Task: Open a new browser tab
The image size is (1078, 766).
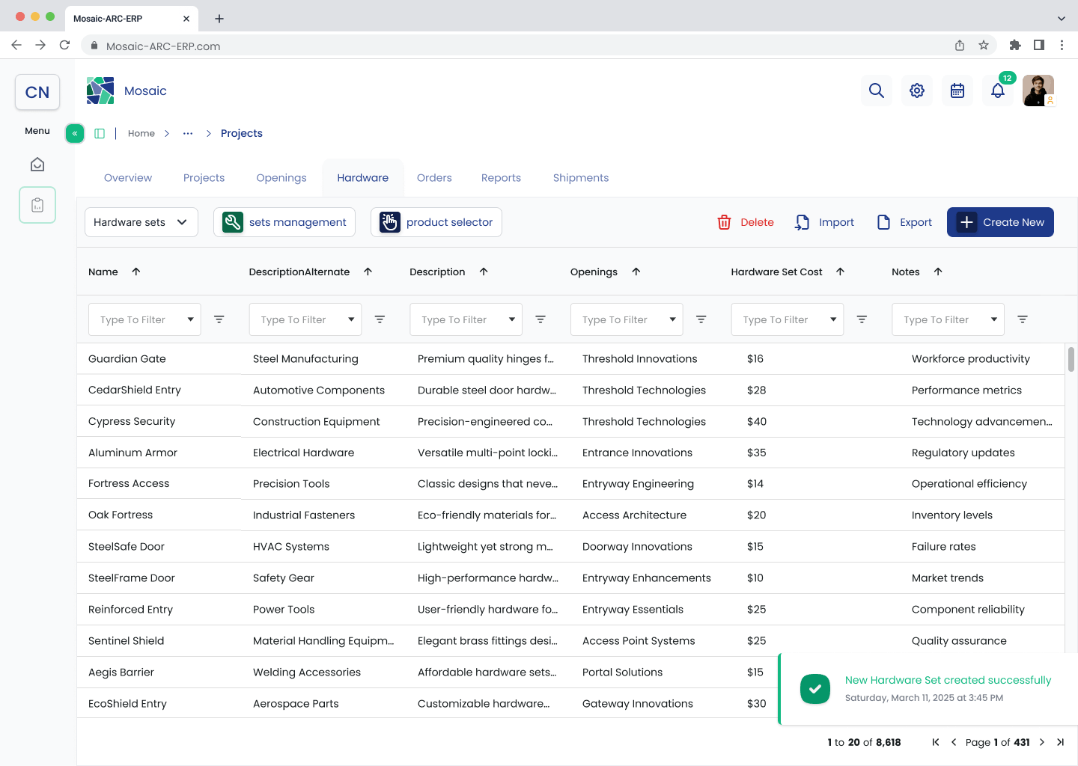Action: tap(219, 19)
